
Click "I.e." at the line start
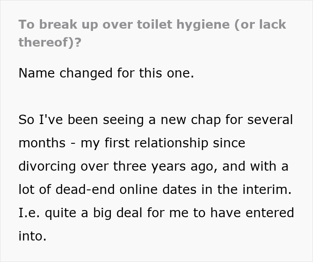(x=30, y=213)
